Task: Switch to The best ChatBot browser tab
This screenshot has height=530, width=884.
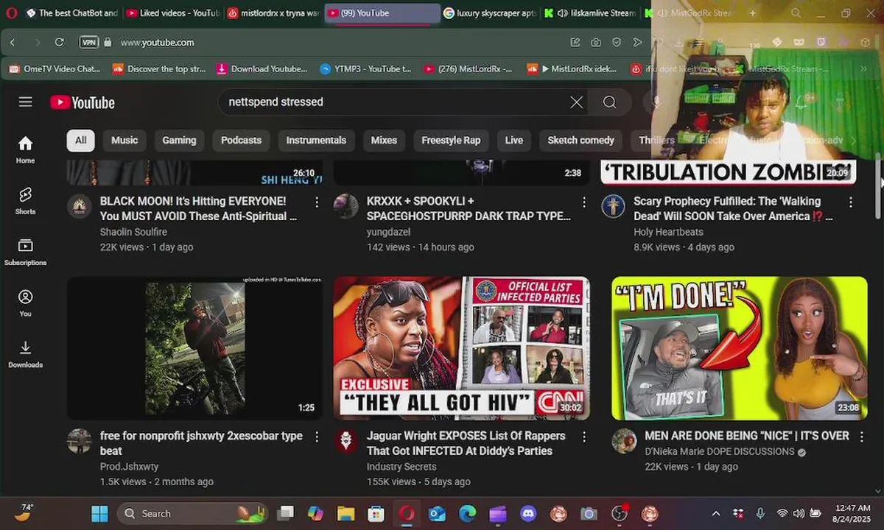Action: point(71,13)
